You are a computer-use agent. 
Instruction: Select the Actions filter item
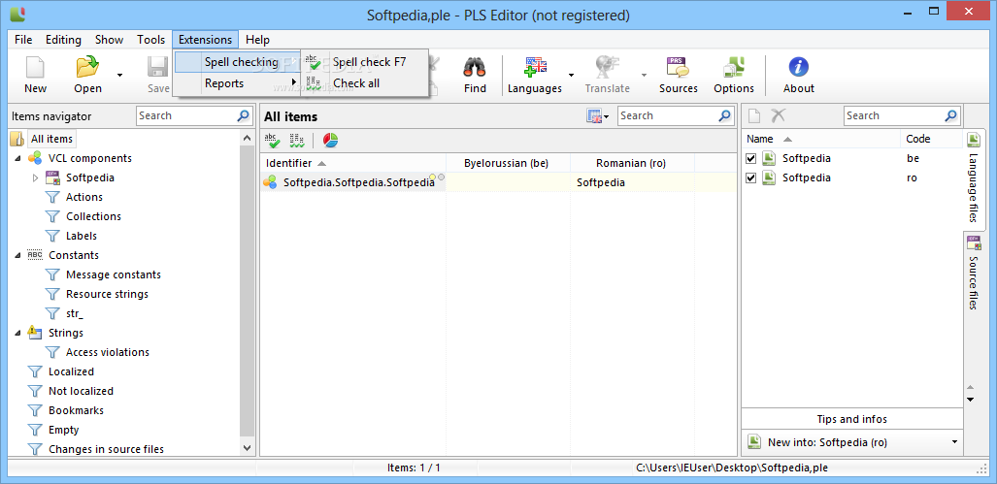pyautogui.click(x=83, y=197)
